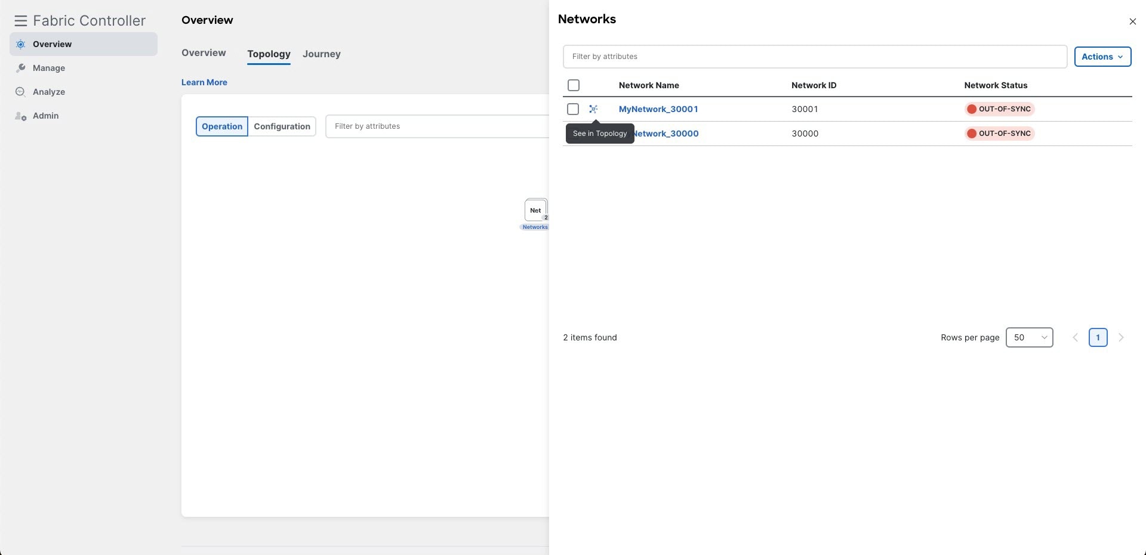Image resolution: width=1146 pixels, height=555 pixels.
Task: Select the Operation view button
Action: point(222,126)
